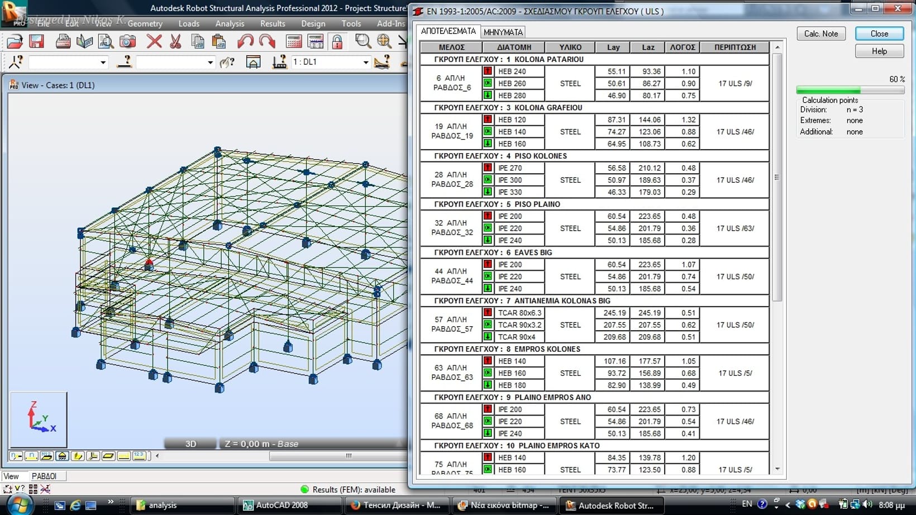Open the calculations calculator icon
916x515 pixels.
(294, 41)
